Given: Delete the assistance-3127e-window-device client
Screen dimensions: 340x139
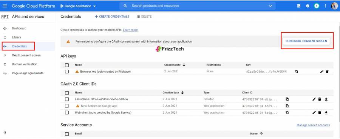Looking at the screenshot, I should (319, 99).
